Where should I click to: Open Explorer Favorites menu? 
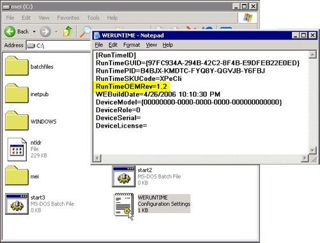68,18
